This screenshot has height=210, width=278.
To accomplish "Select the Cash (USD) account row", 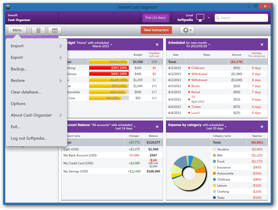I will 112,149.
